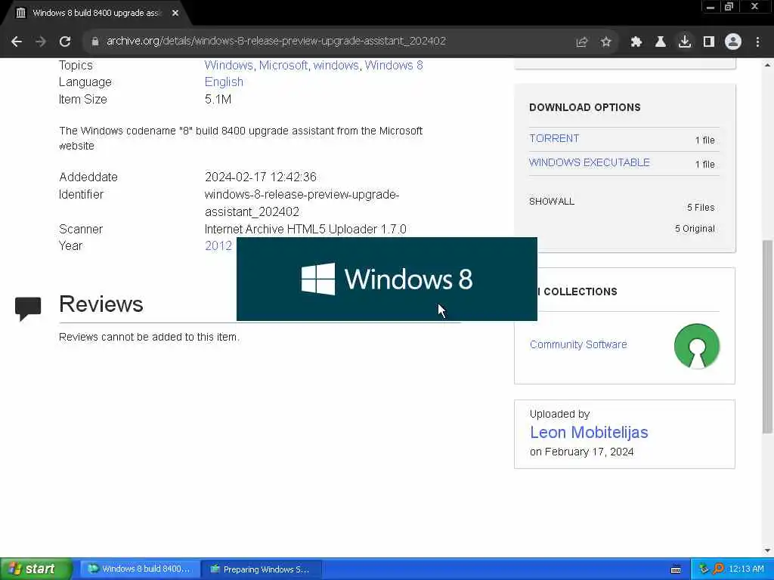Click the Windows 8 splash logo

pos(386,279)
